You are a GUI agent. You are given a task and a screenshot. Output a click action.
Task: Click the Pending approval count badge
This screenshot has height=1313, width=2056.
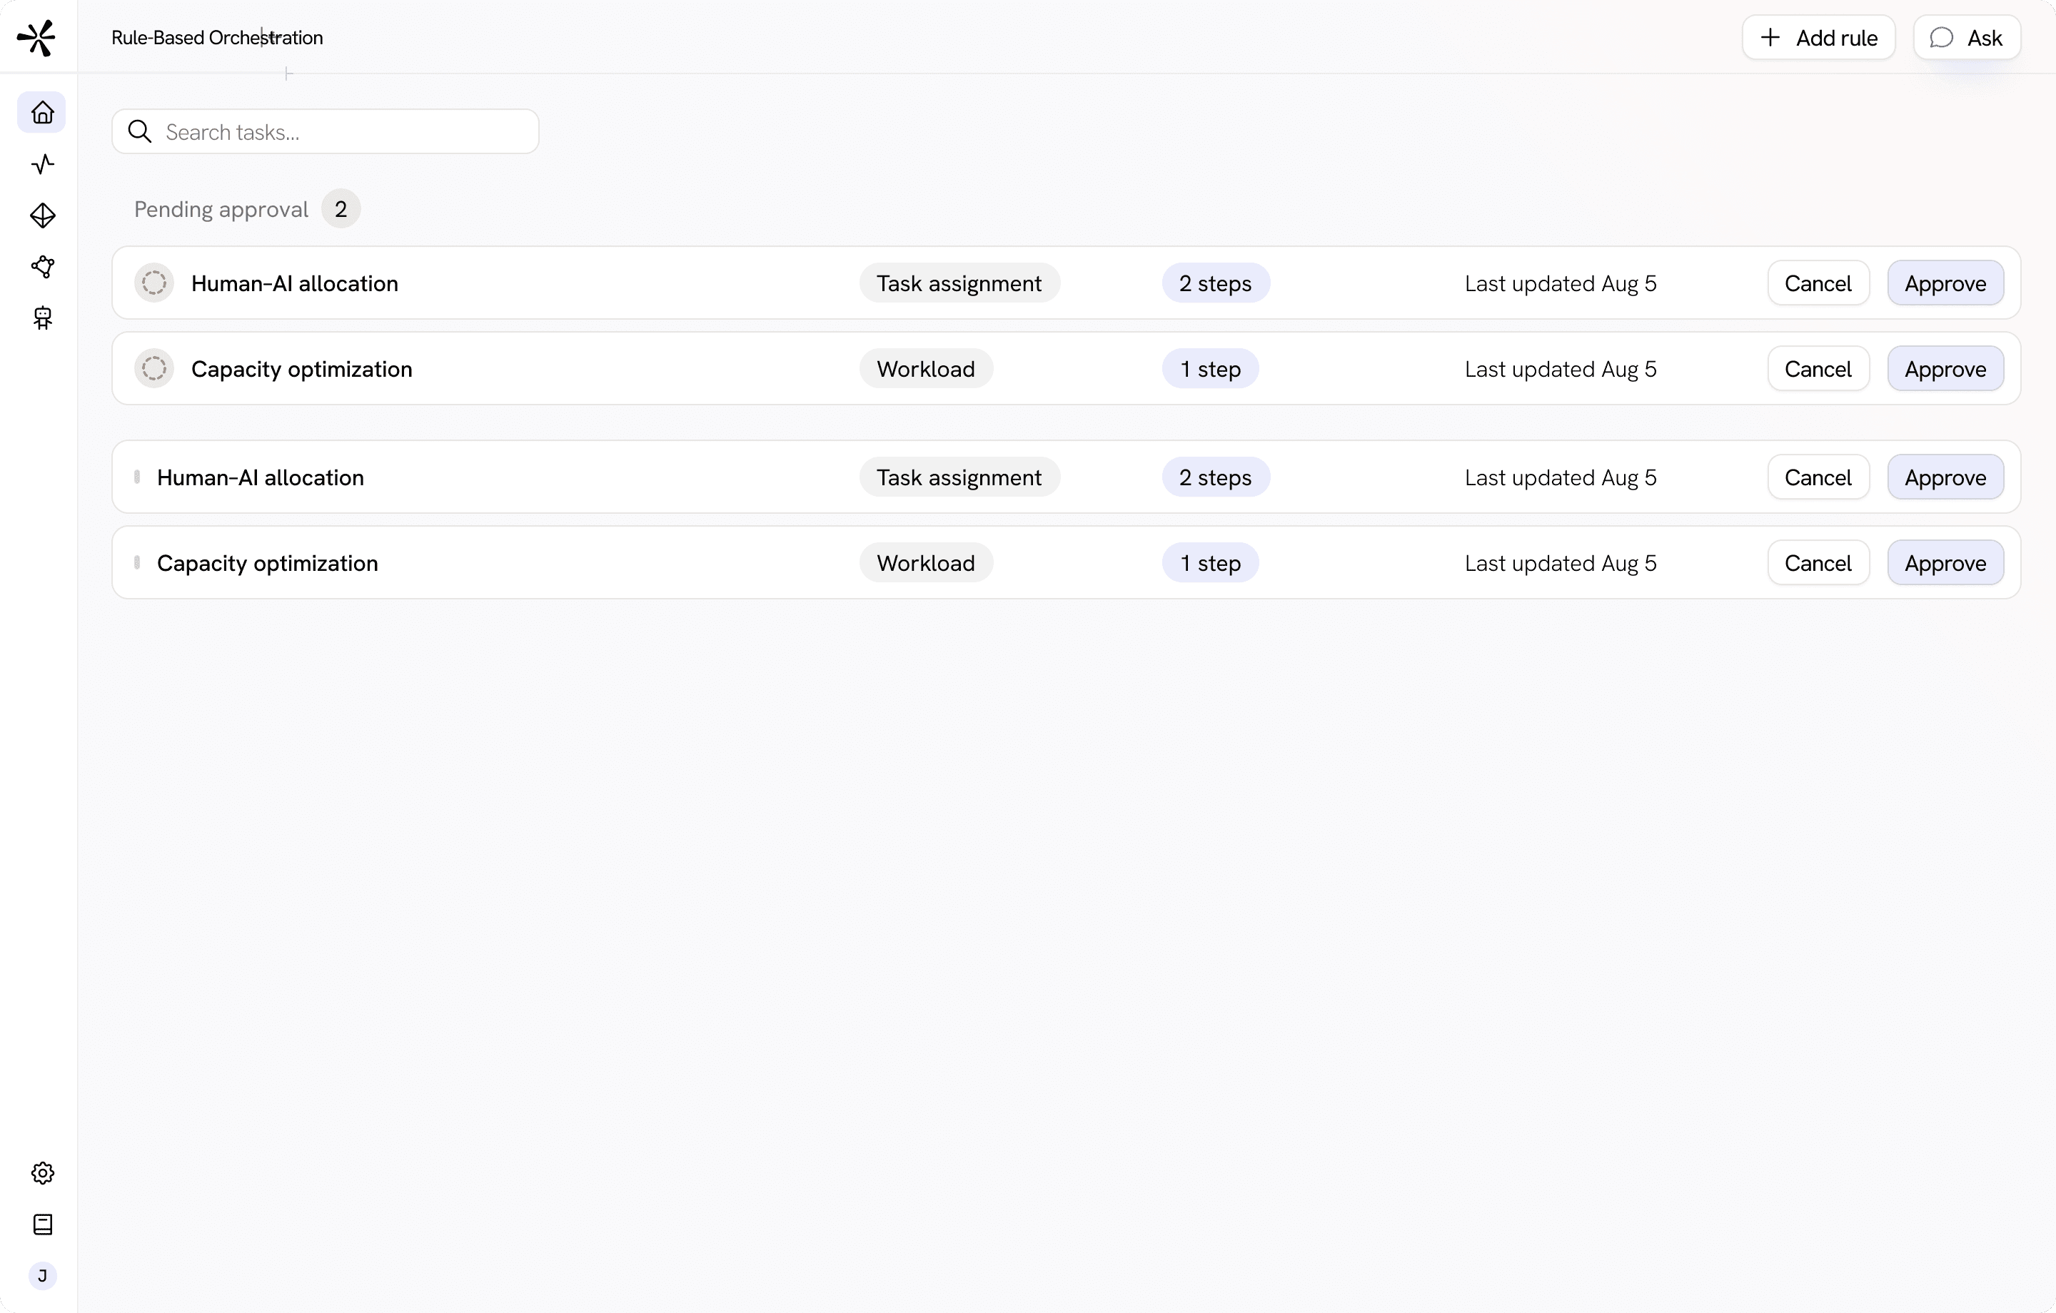pos(341,209)
